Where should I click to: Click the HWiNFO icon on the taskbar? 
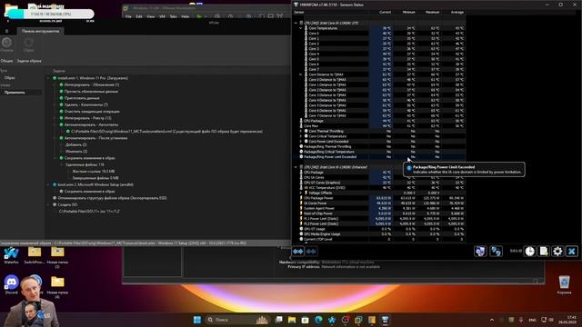[385, 320]
